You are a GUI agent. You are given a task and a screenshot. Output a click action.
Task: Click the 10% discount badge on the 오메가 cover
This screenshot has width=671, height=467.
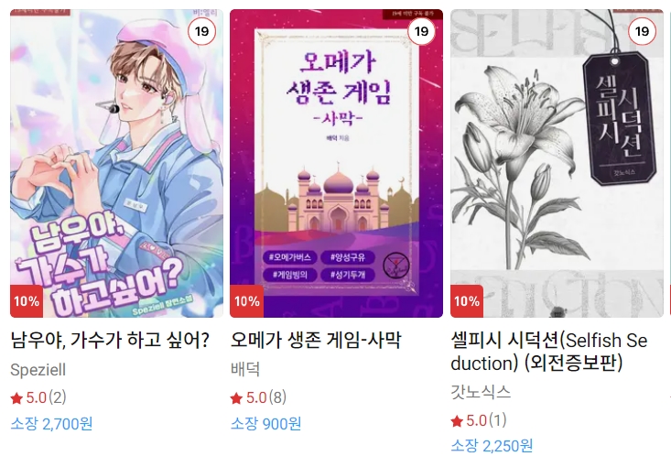click(246, 301)
